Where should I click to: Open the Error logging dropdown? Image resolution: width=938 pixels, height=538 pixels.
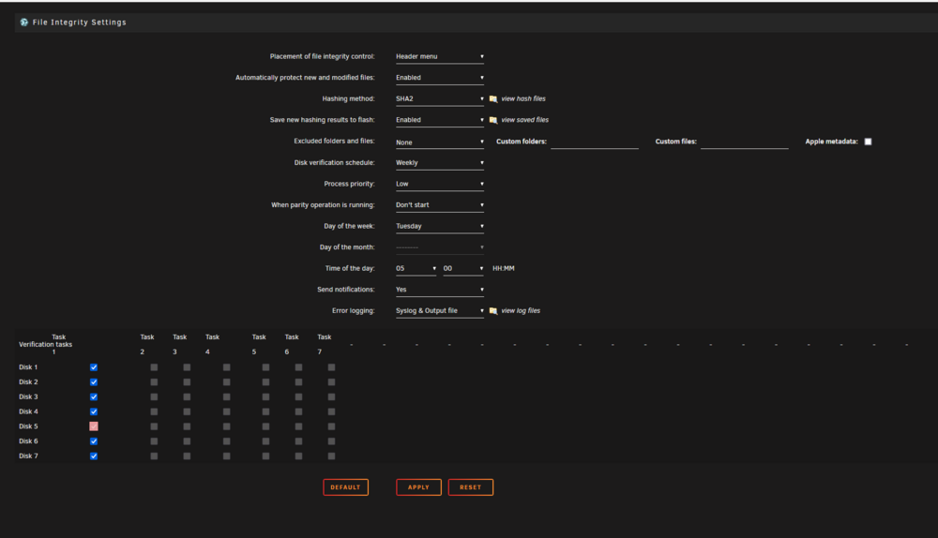[x=440, y=311]
